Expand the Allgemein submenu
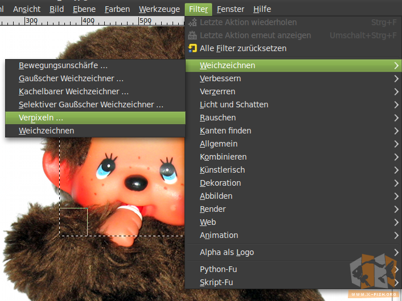This screenshot has height=301, width=402. click(x=293, y=144)
